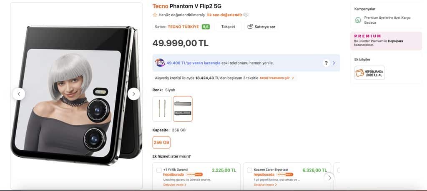Click Hepsiburada Limiti ile Al wallet badge
Image resolution: width=427 pixels, height=191 pixels.
coord(369,73)
